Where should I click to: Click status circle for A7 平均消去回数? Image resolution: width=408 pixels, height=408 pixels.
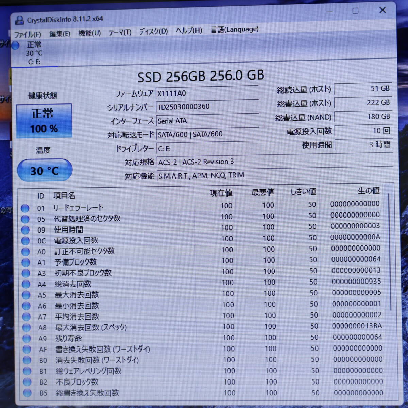pyautogui.click(x=26, y=317)
